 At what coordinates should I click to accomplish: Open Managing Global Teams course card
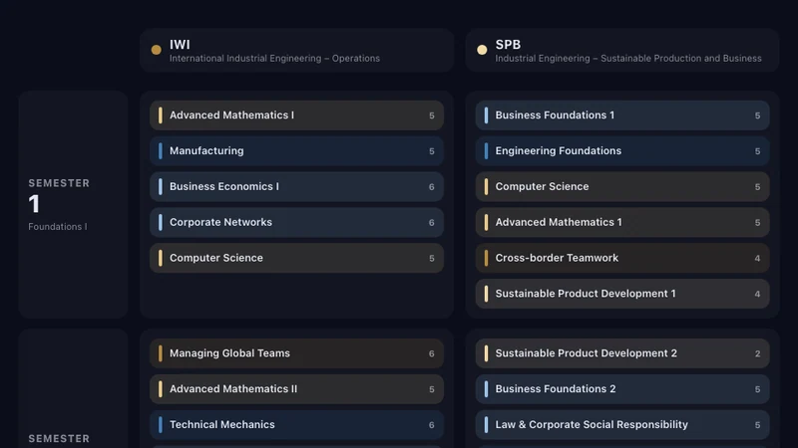tap(296, 353)
